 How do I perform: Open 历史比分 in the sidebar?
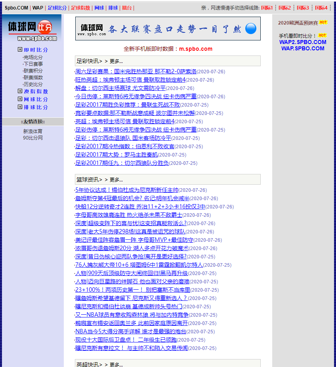click(33, 84)
